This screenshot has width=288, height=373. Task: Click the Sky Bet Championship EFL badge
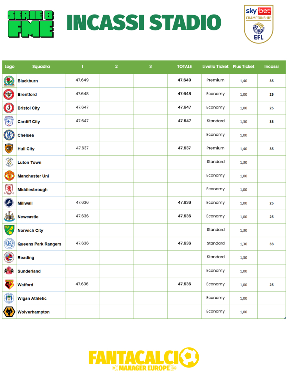click(258, 24)
